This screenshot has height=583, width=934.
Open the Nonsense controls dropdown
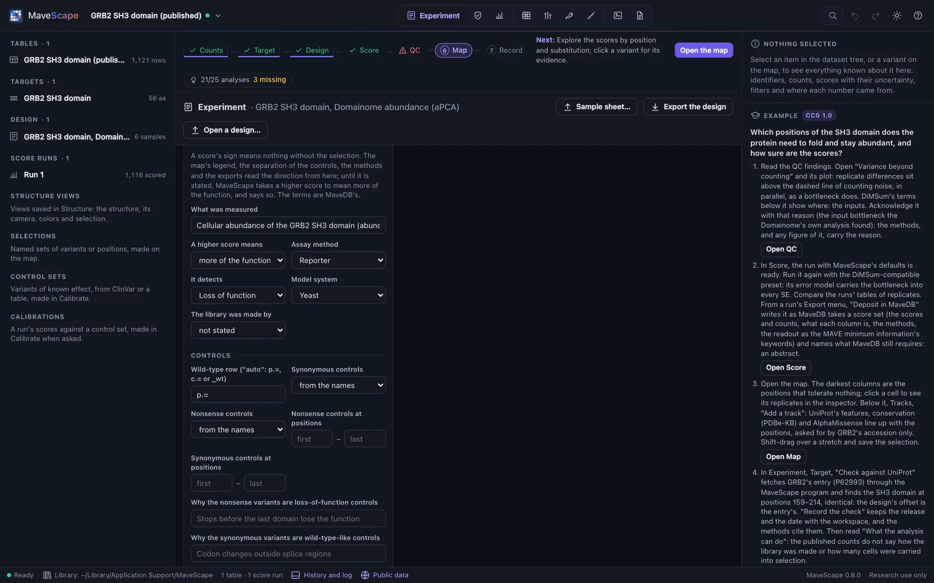[x=238, y=430]
